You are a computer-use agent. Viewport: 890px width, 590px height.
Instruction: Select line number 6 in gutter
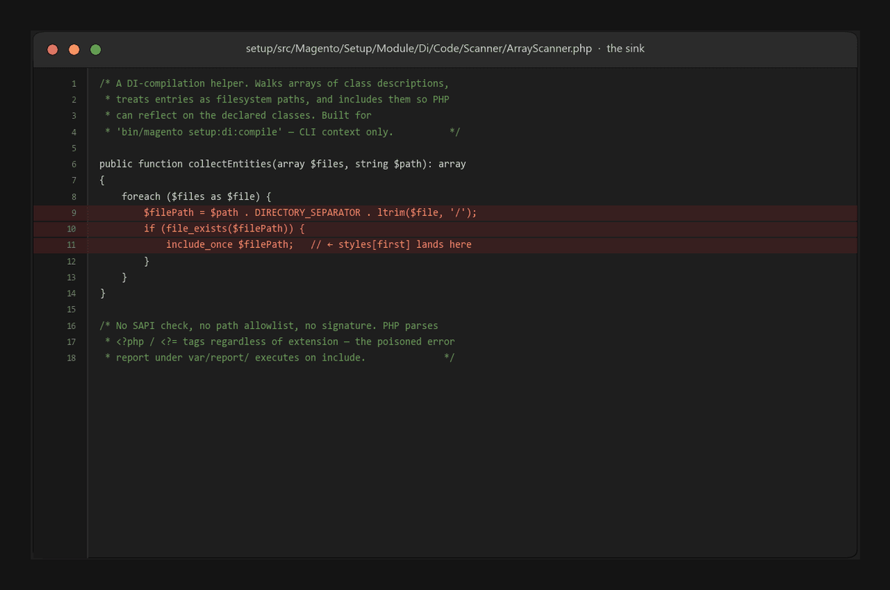[74, 164]
